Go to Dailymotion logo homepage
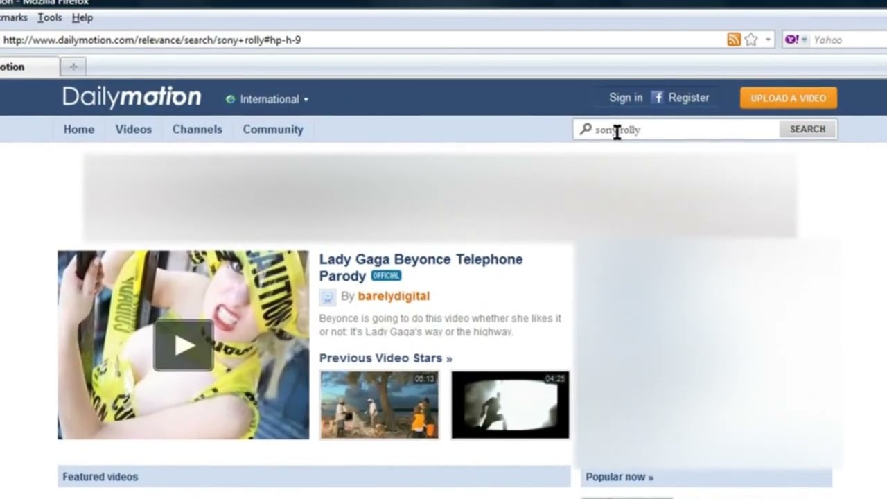887x499 pixels. (132, 97)
